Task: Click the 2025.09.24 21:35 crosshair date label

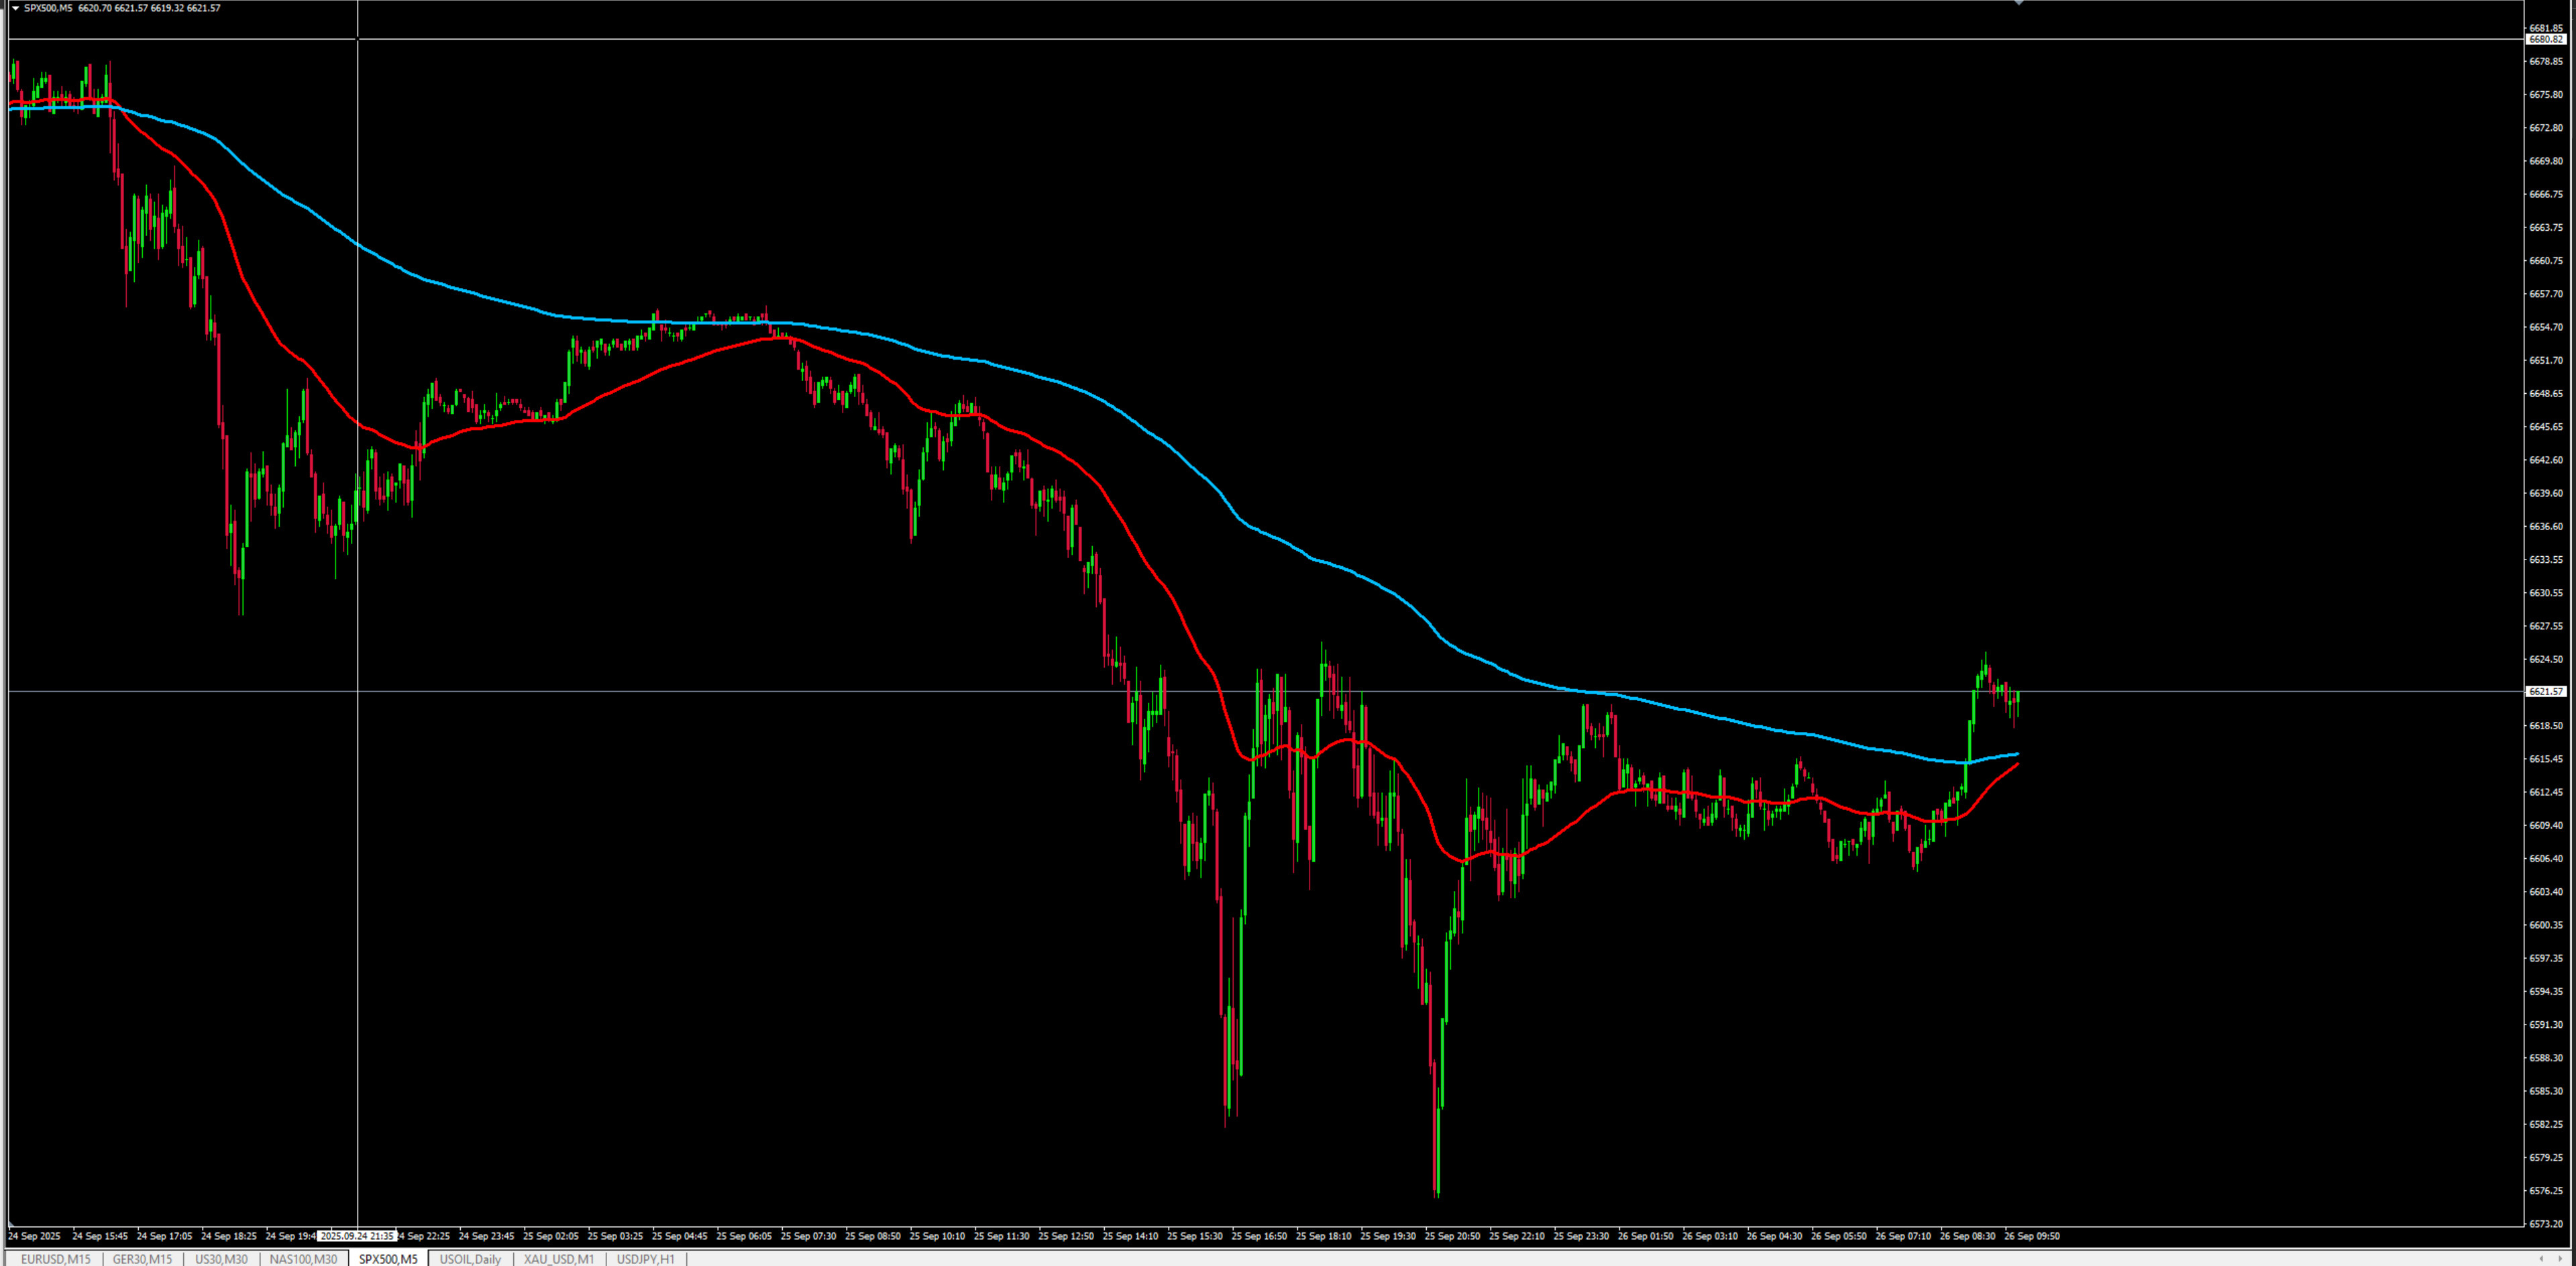Action: click(357, 1236)
